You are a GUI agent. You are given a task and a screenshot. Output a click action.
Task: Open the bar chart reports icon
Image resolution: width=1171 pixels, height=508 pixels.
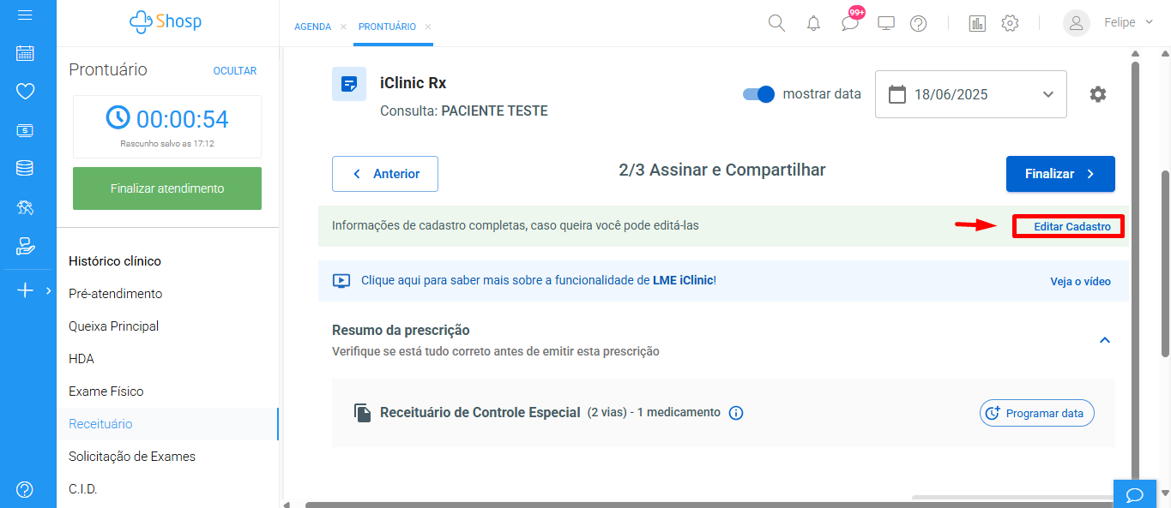[976, 23]
